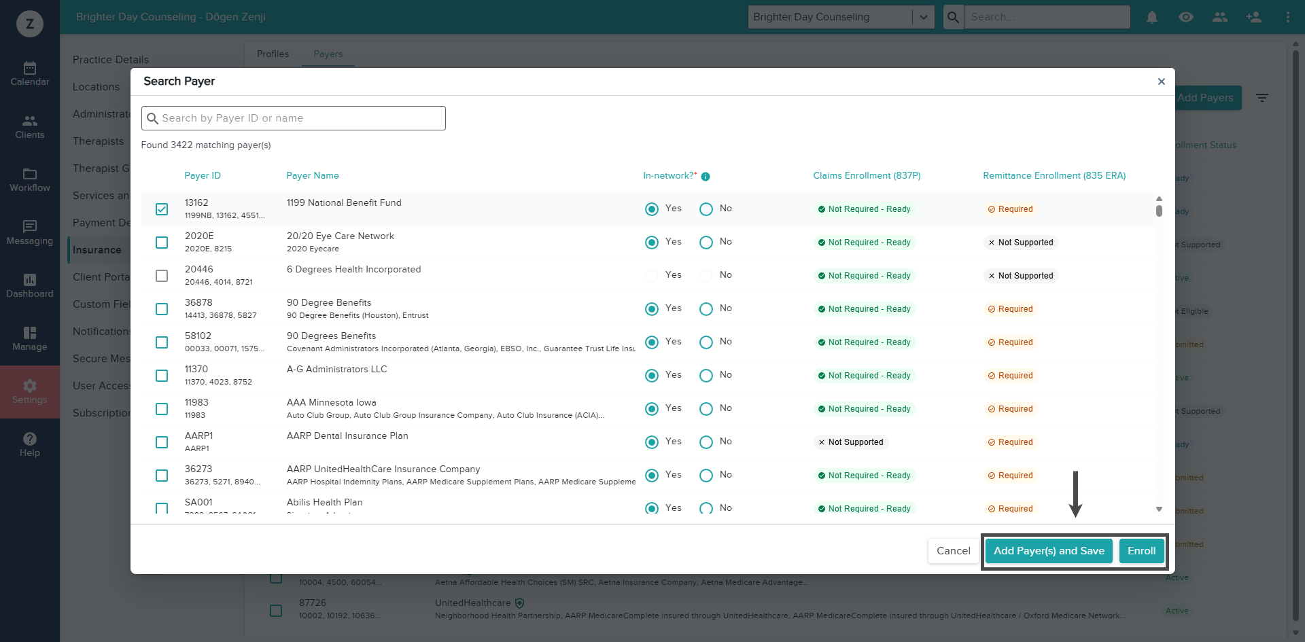Click the Search by Payer ID field

point(294,118)
